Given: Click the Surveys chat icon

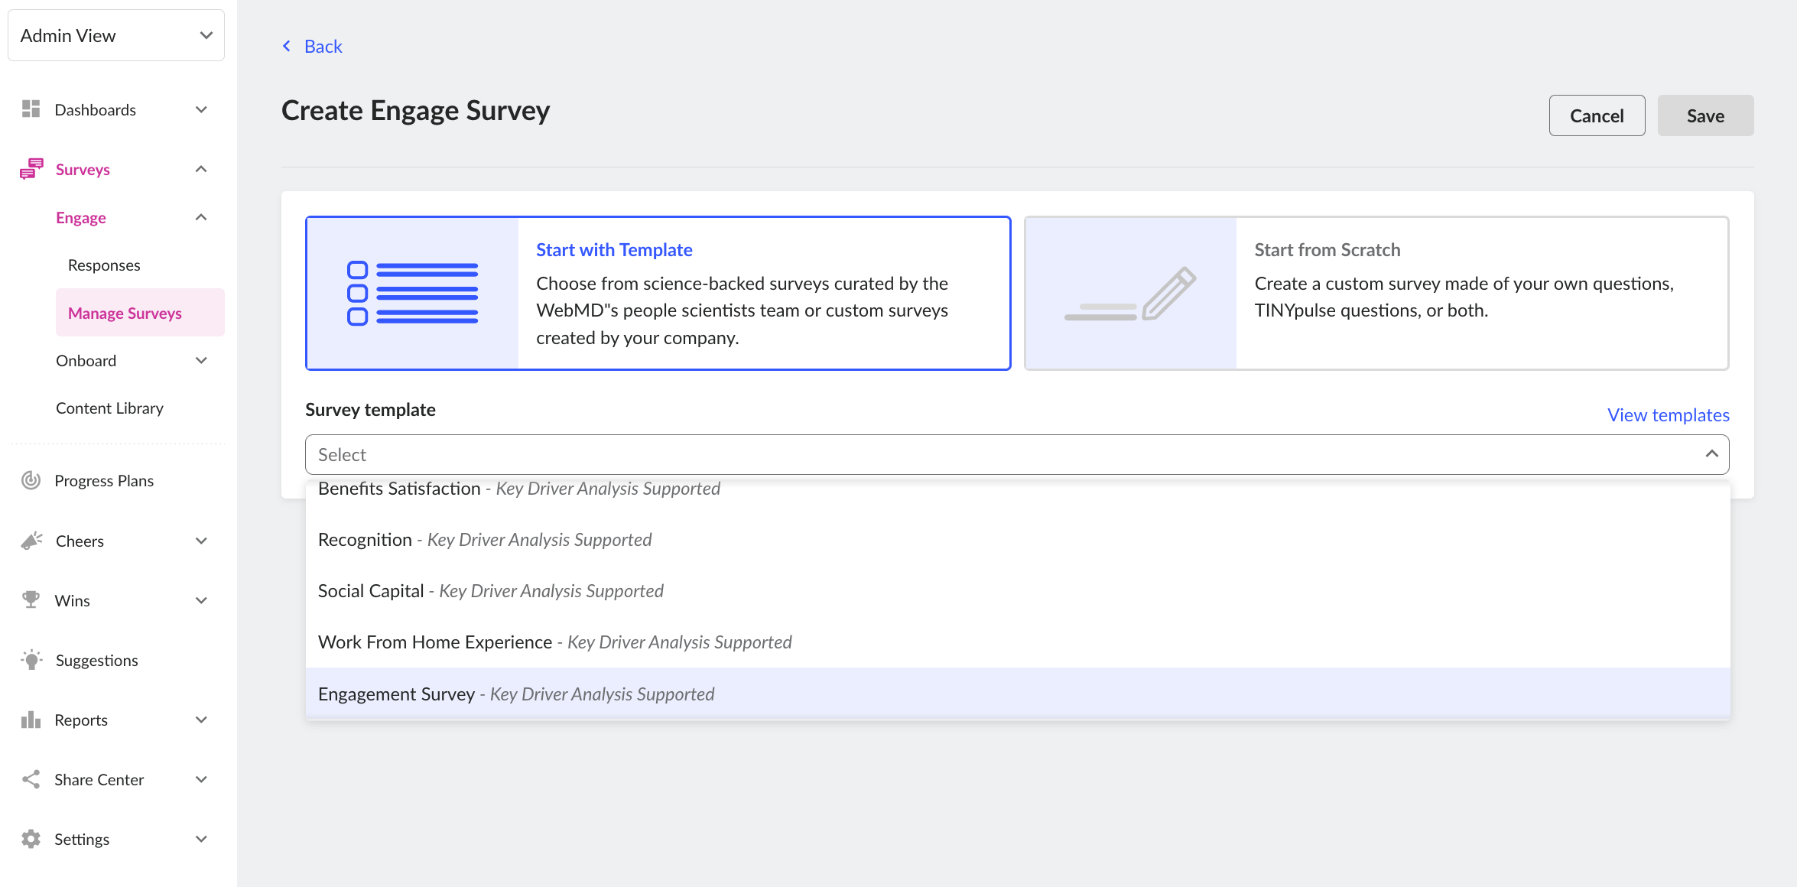Looking at the screenshot, I should (x=31, y=169).
